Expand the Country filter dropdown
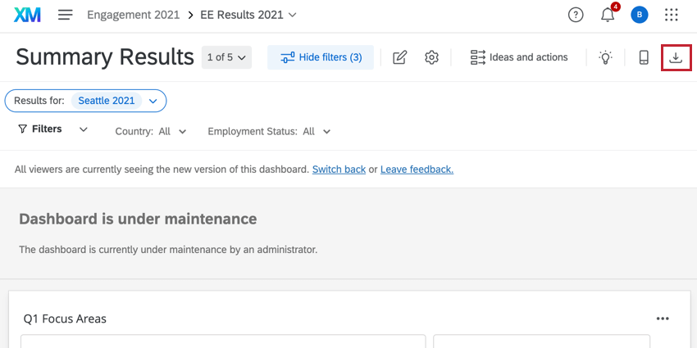 (x=152, y=131)
